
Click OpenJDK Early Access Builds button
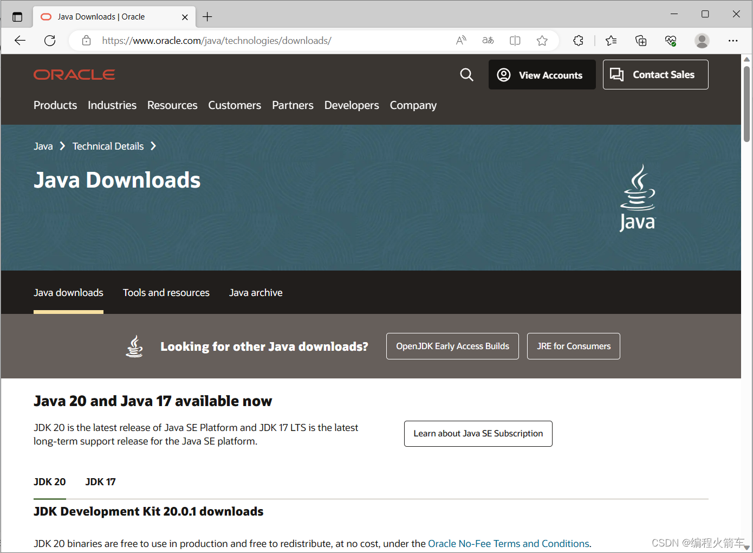(x=452, y=346)
